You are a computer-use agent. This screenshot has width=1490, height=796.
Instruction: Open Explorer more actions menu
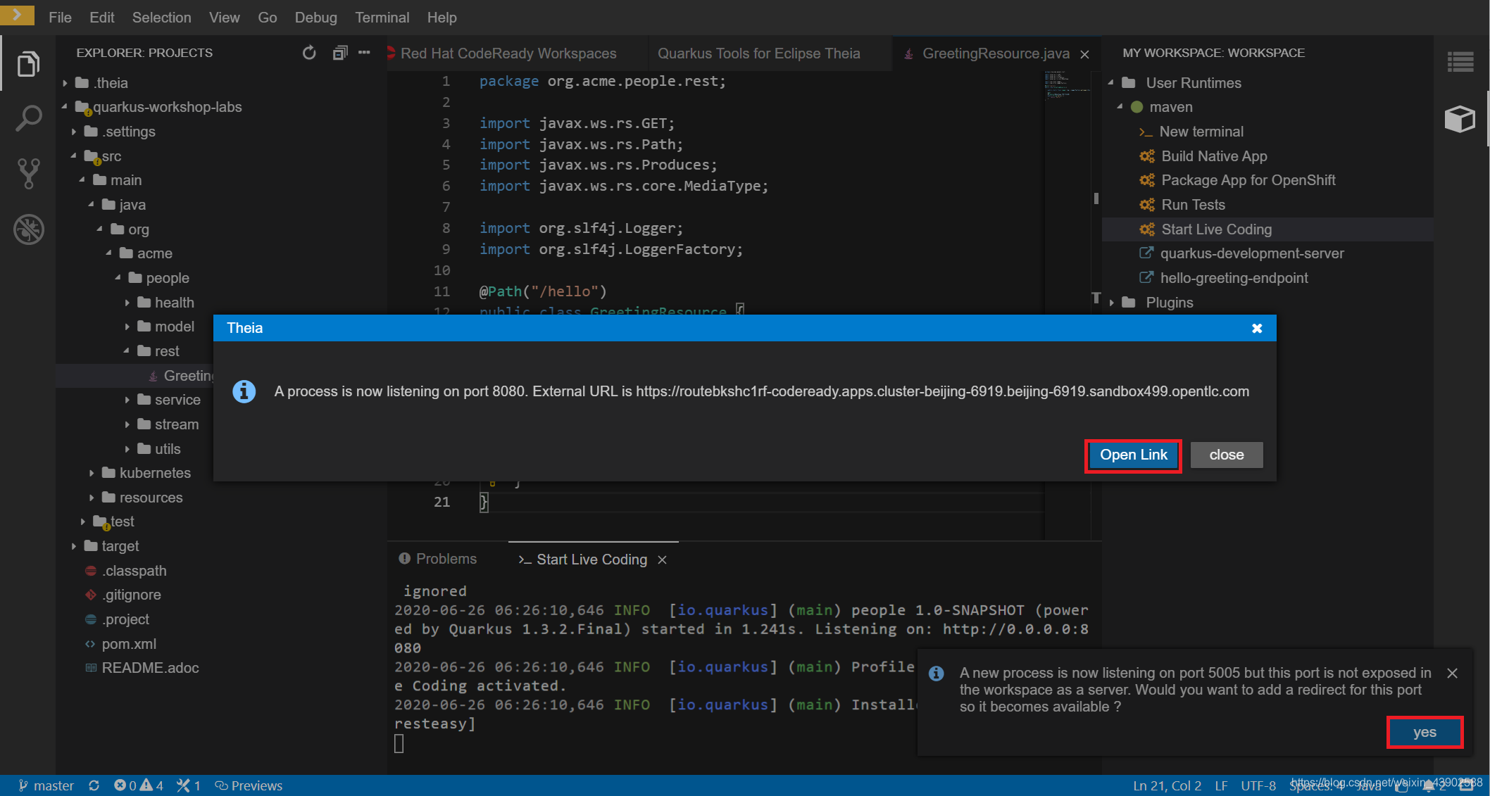coord(364,53)
